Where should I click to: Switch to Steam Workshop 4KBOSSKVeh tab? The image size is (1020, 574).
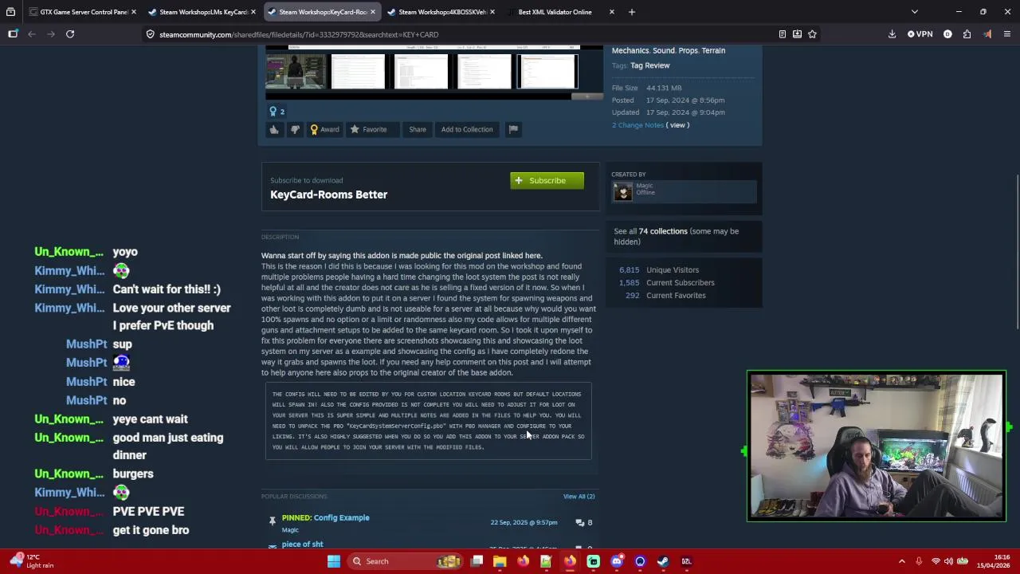coord(441,12)
